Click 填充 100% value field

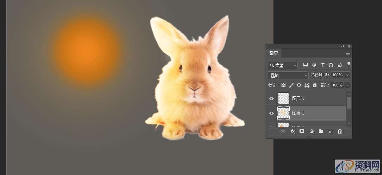(x=338, y=85)
